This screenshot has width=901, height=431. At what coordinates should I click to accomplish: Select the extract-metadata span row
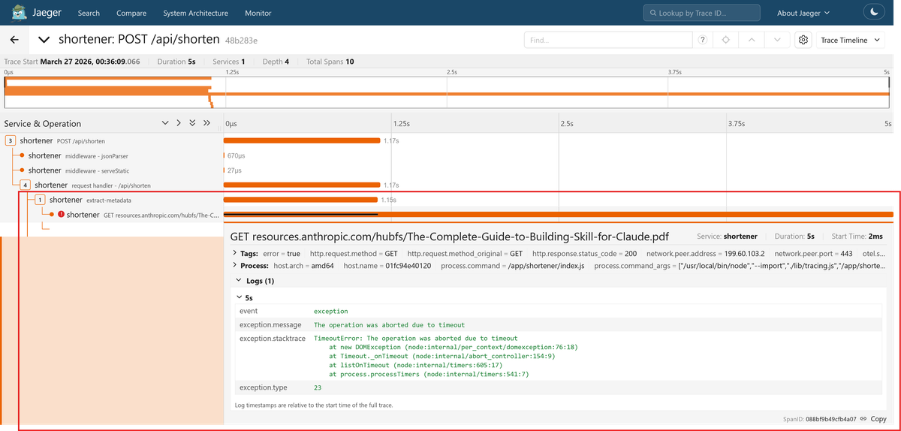[90, 200]
